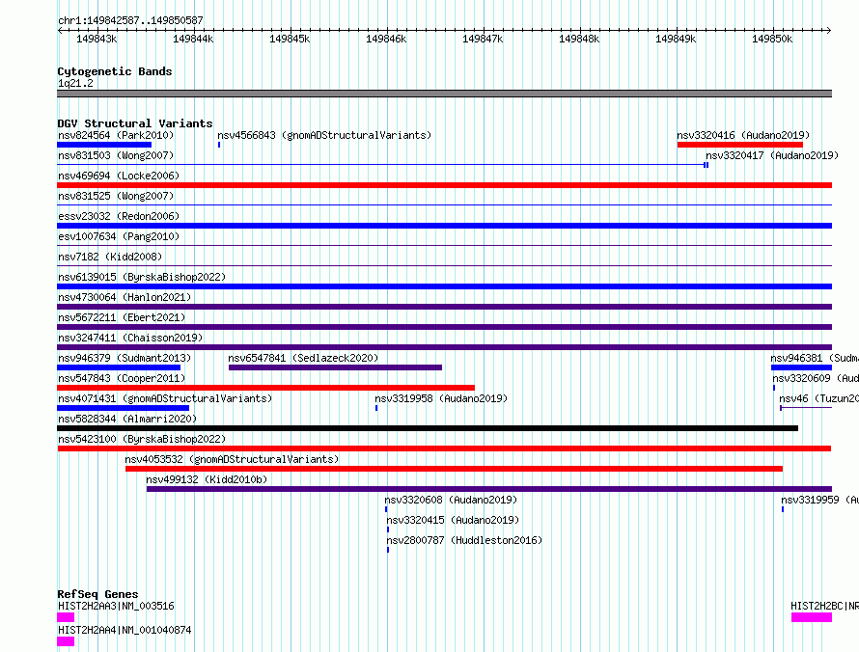
Task: Click the DGV Structural Variants track title
Action: coord(135,123)
